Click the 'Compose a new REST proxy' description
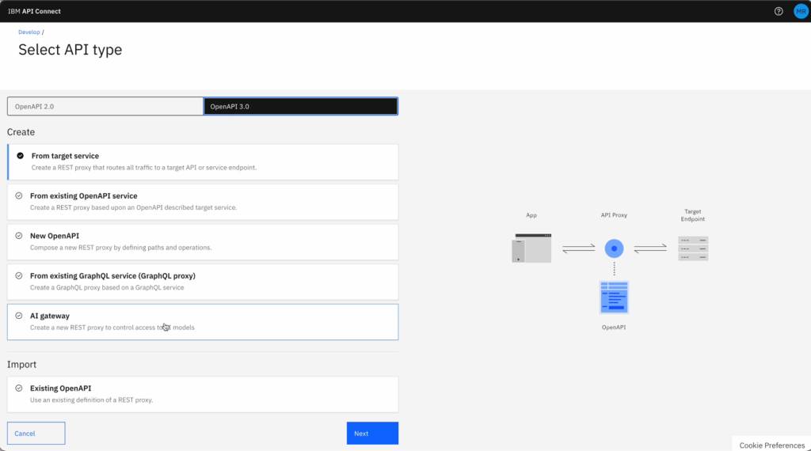811x451 pixels. (x=120, y=248)
